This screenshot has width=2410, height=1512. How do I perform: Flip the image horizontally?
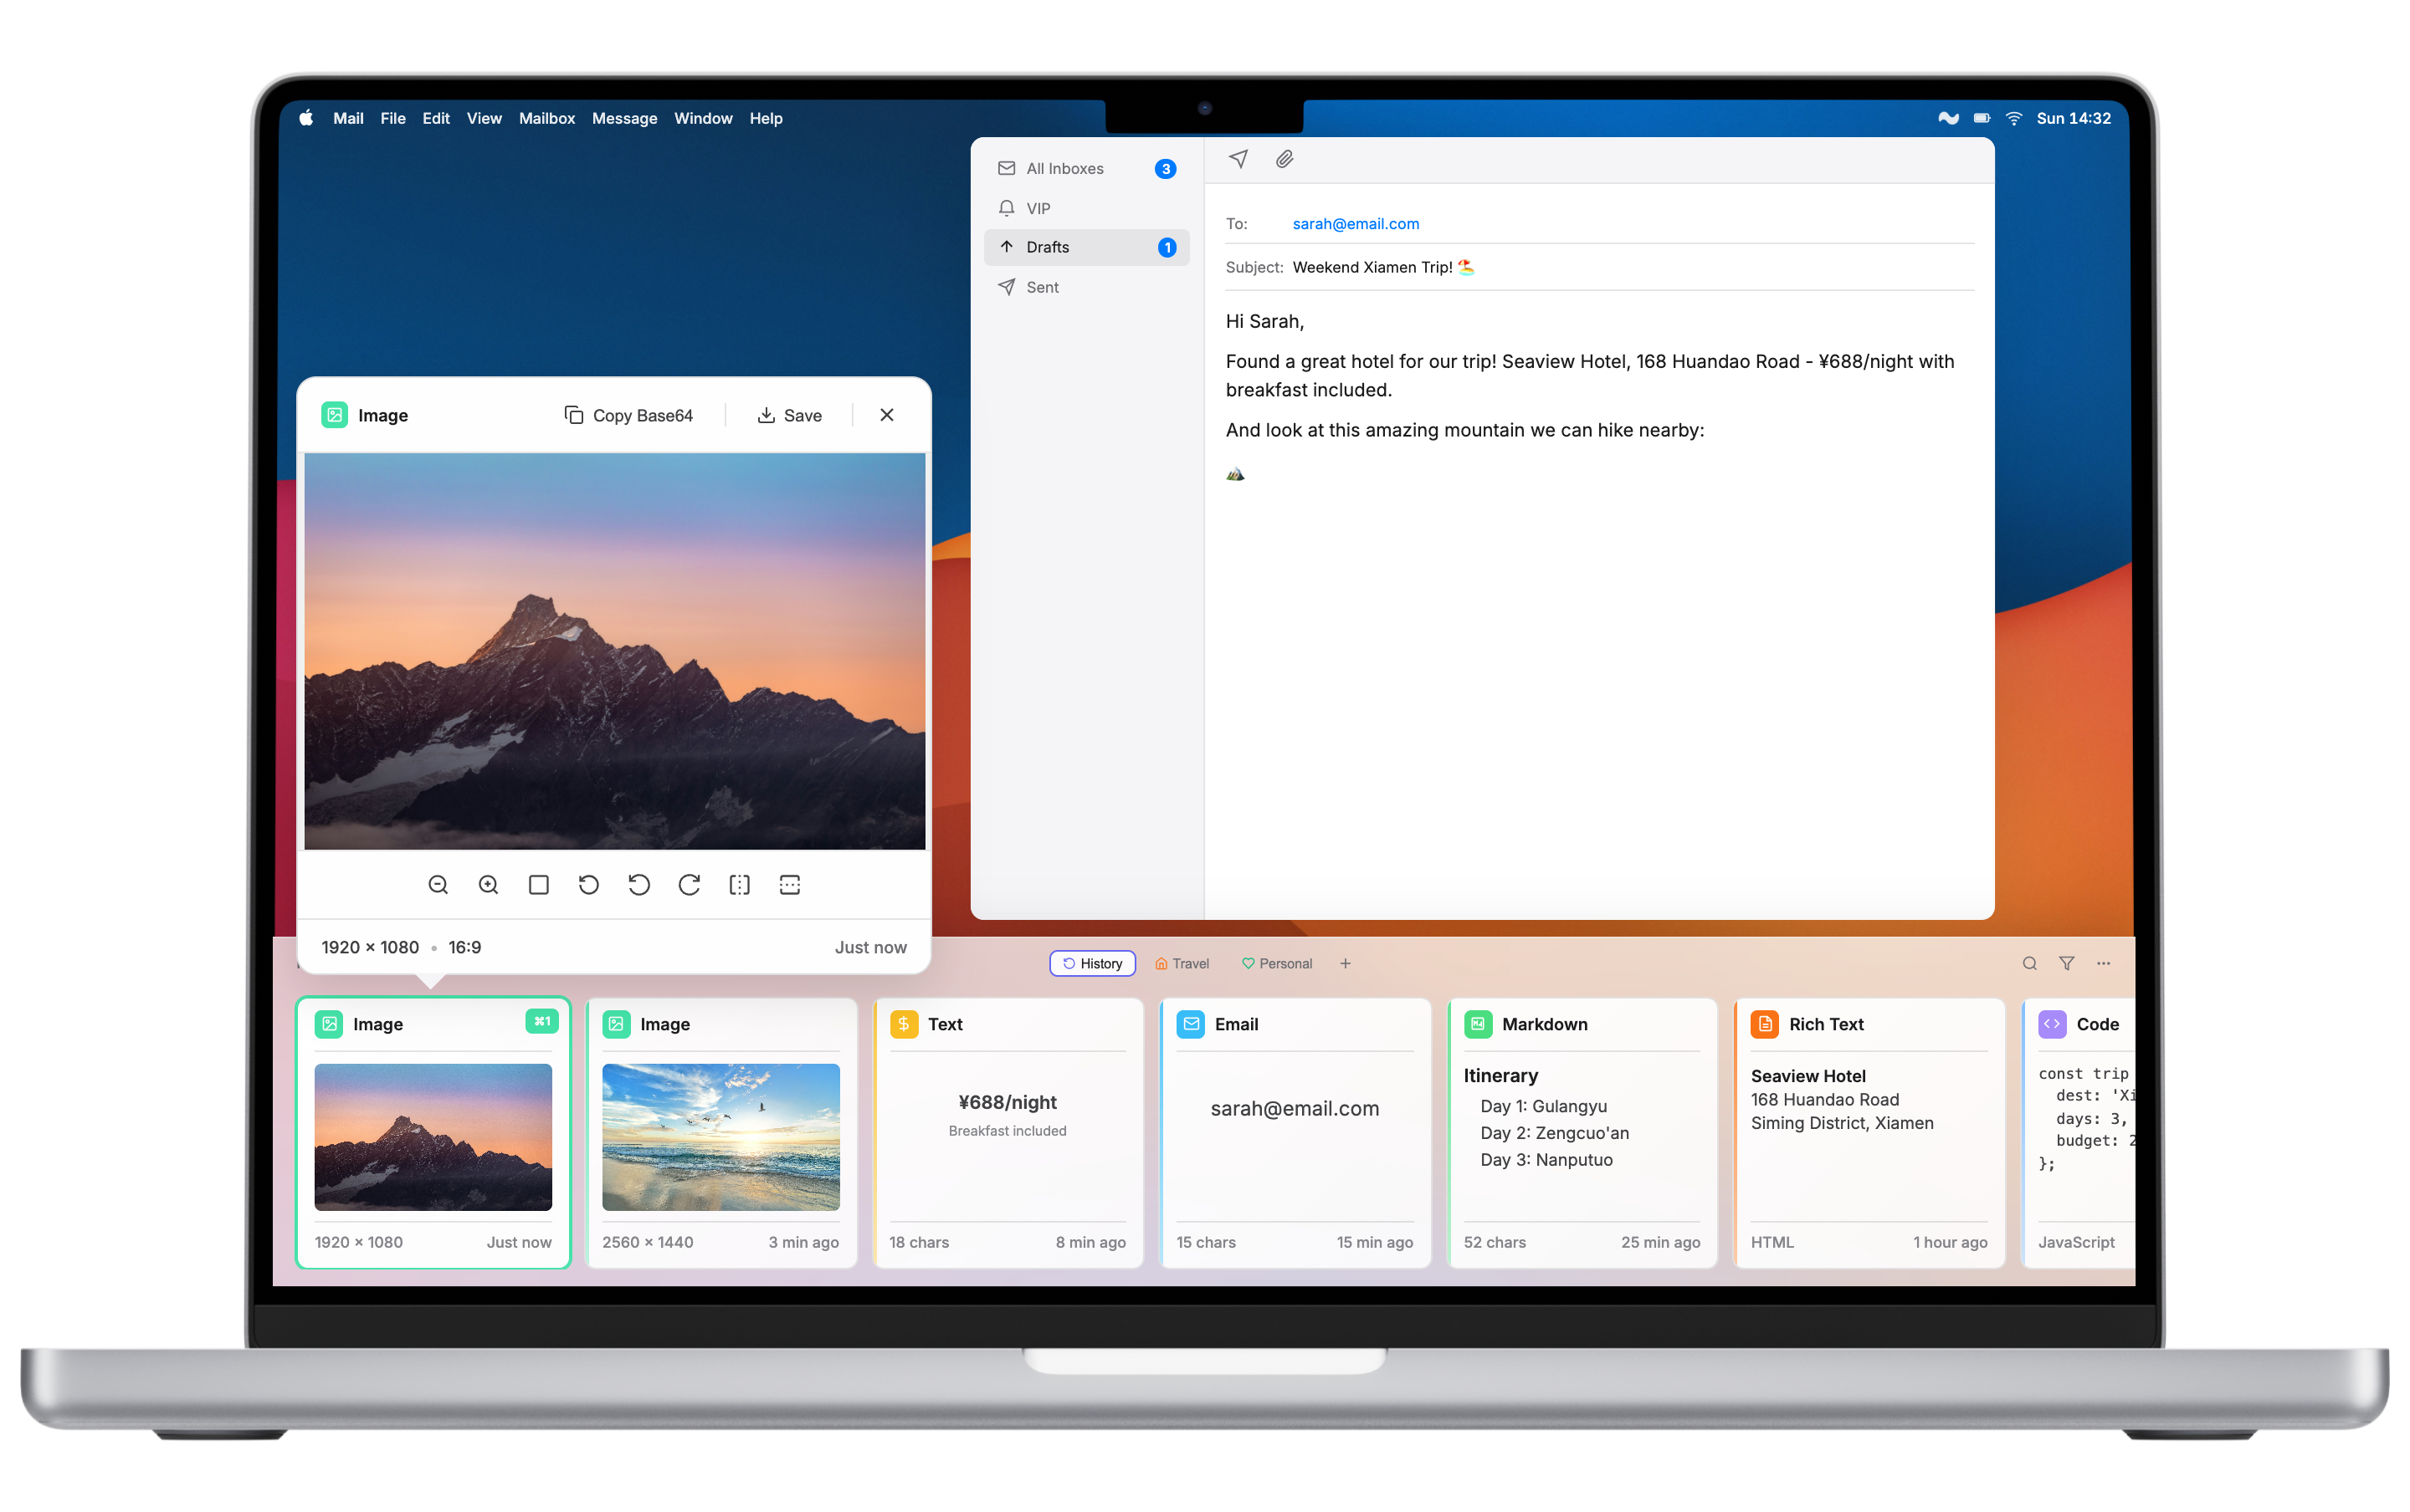[739, 884]
